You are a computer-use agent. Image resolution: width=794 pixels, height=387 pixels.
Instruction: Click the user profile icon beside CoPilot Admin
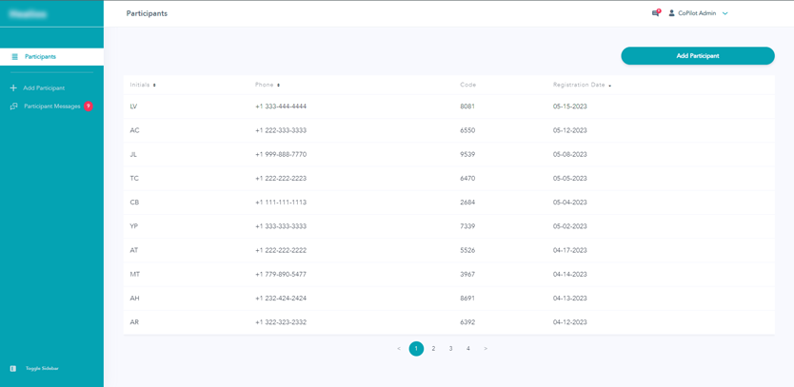(671, 13)
